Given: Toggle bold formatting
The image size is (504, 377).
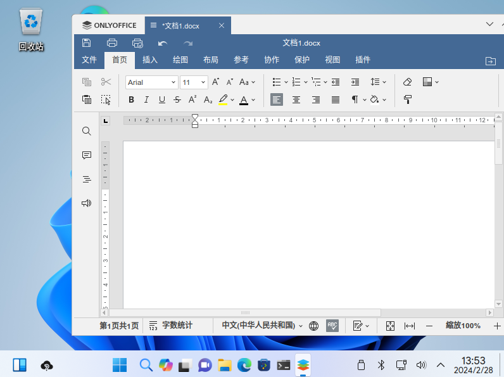Looking at the screenshot, I should click(131, 99).
